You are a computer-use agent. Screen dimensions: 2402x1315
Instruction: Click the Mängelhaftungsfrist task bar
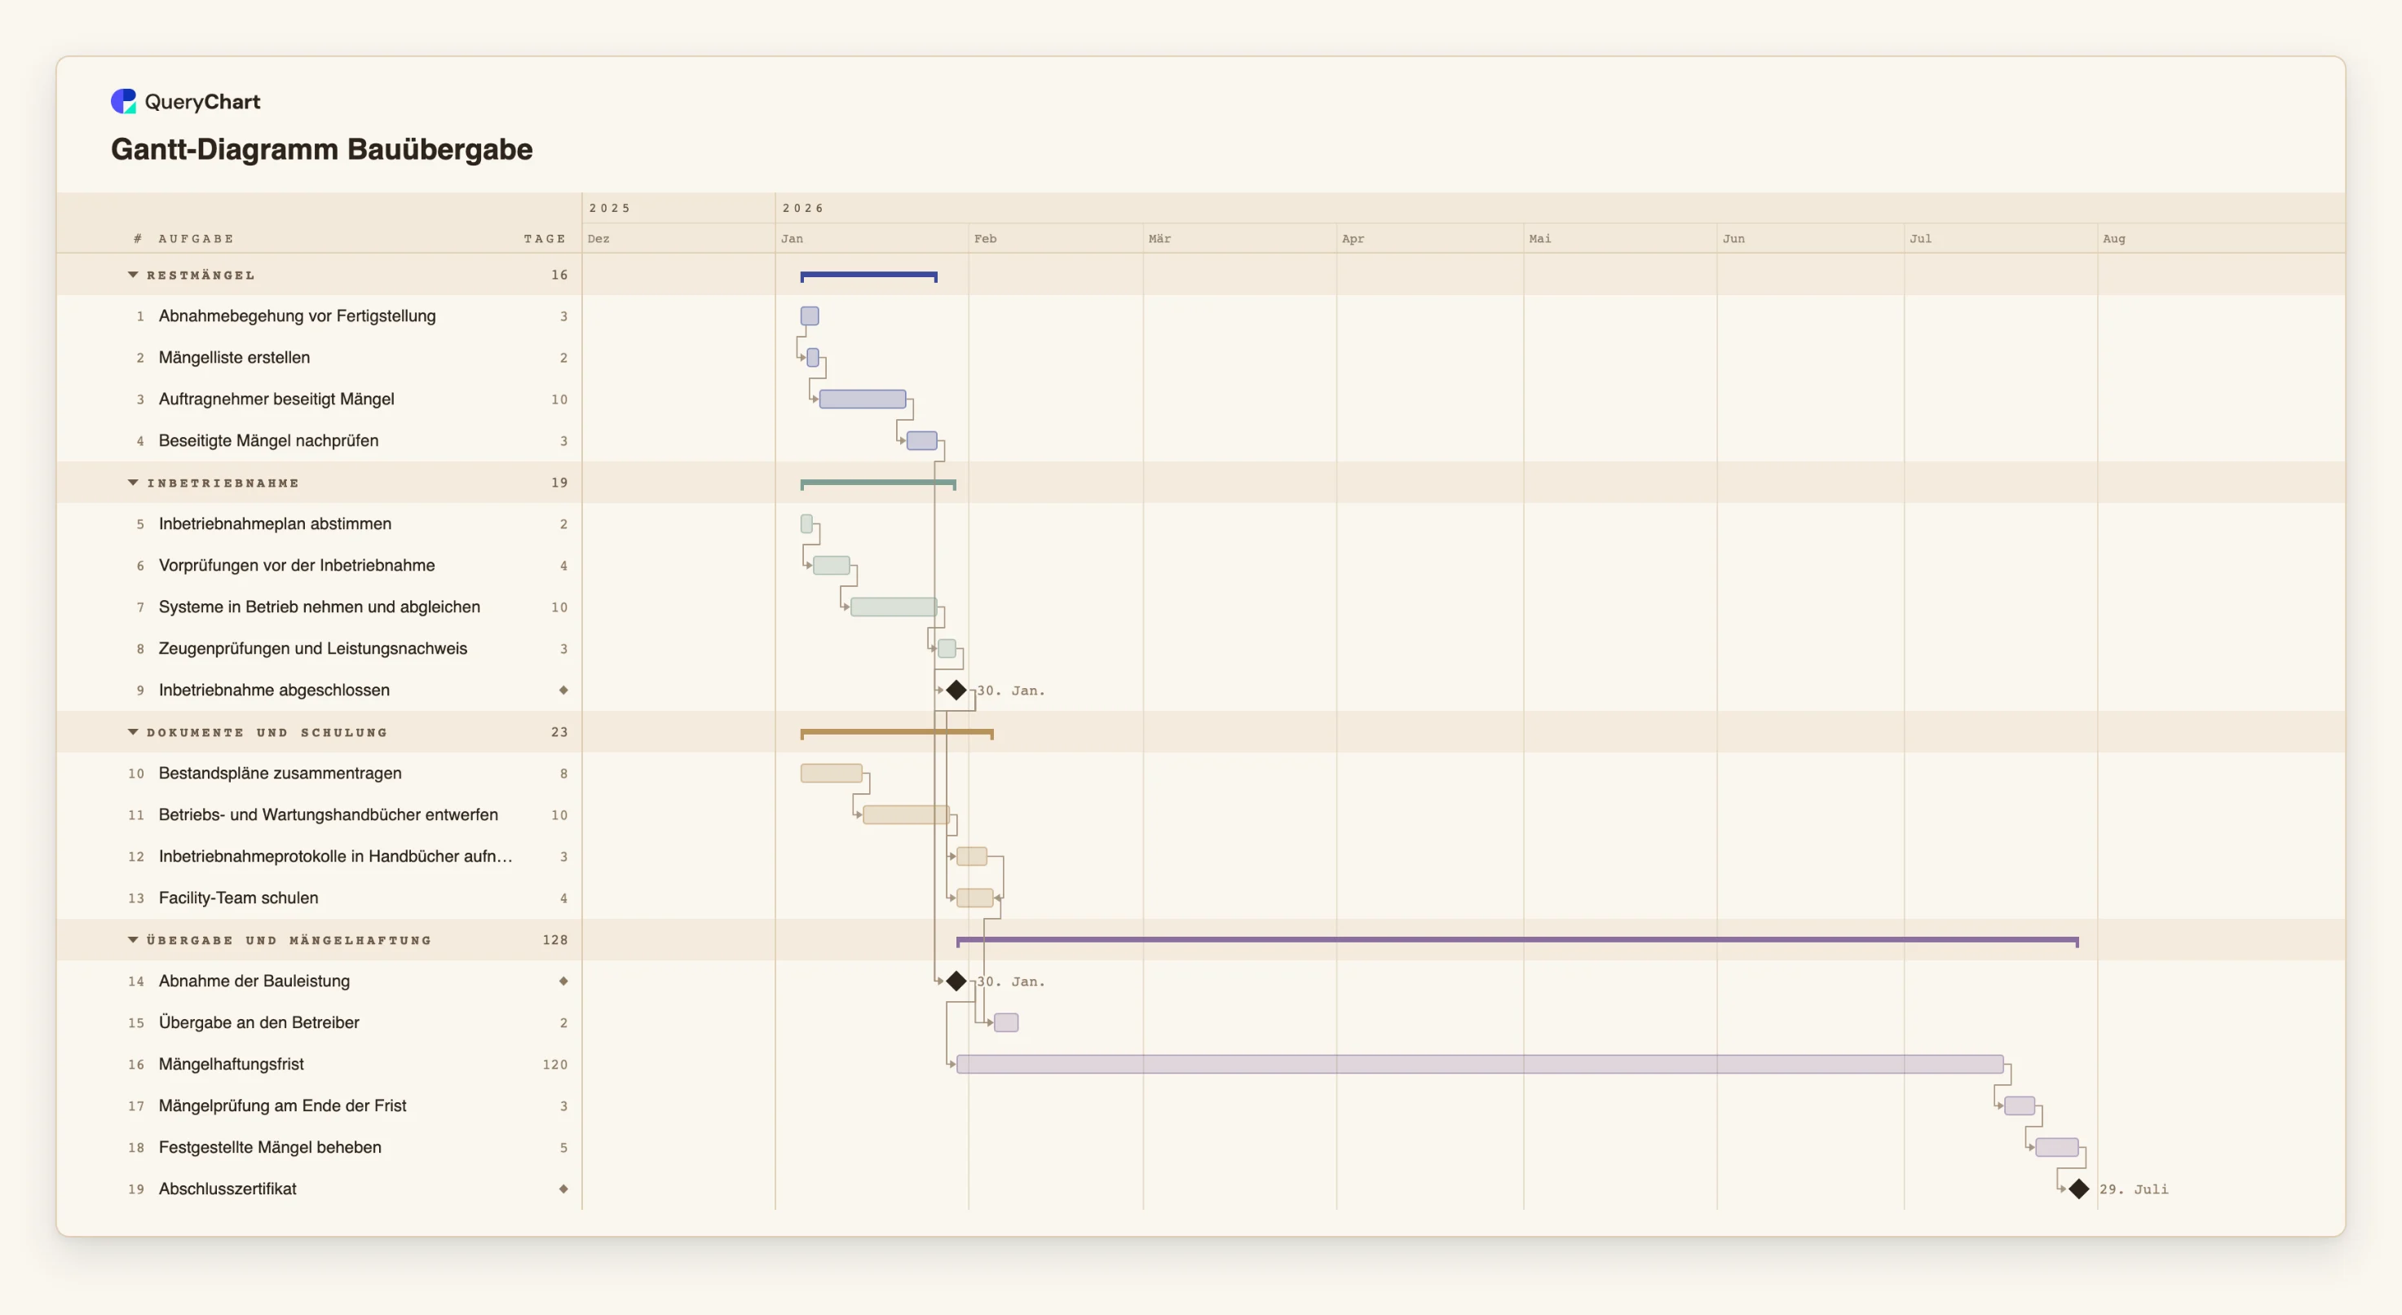tap(1480, 1064)
